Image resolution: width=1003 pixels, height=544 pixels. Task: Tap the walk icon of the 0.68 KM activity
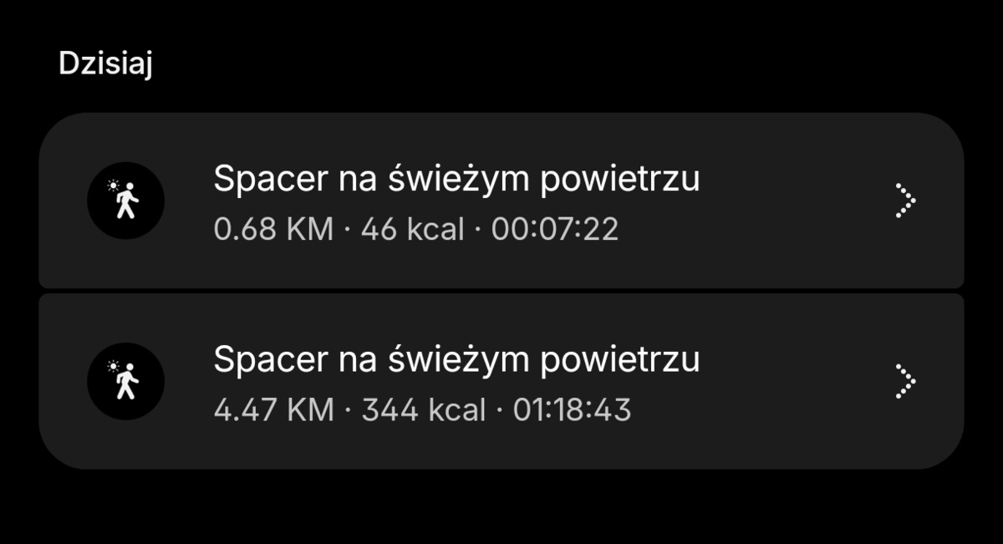125,201
